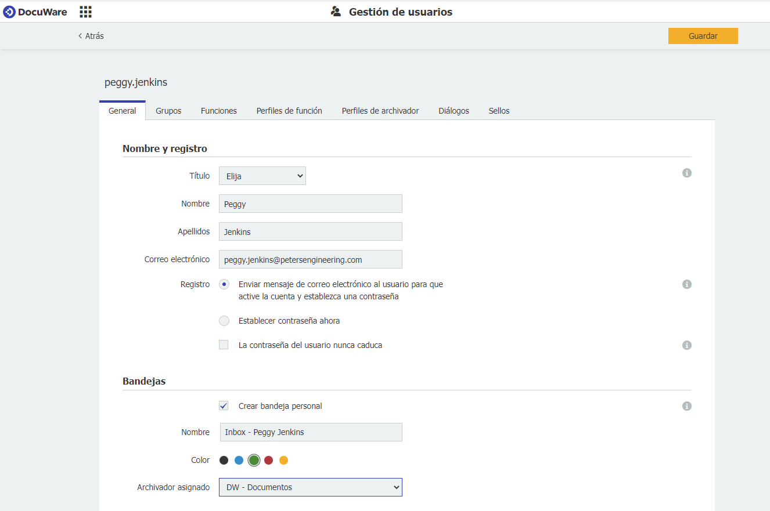Viewport: 770px width, 511px height.
Task: Select the Enviar mensaje de correo electrónico option
Action: (224, 284)
